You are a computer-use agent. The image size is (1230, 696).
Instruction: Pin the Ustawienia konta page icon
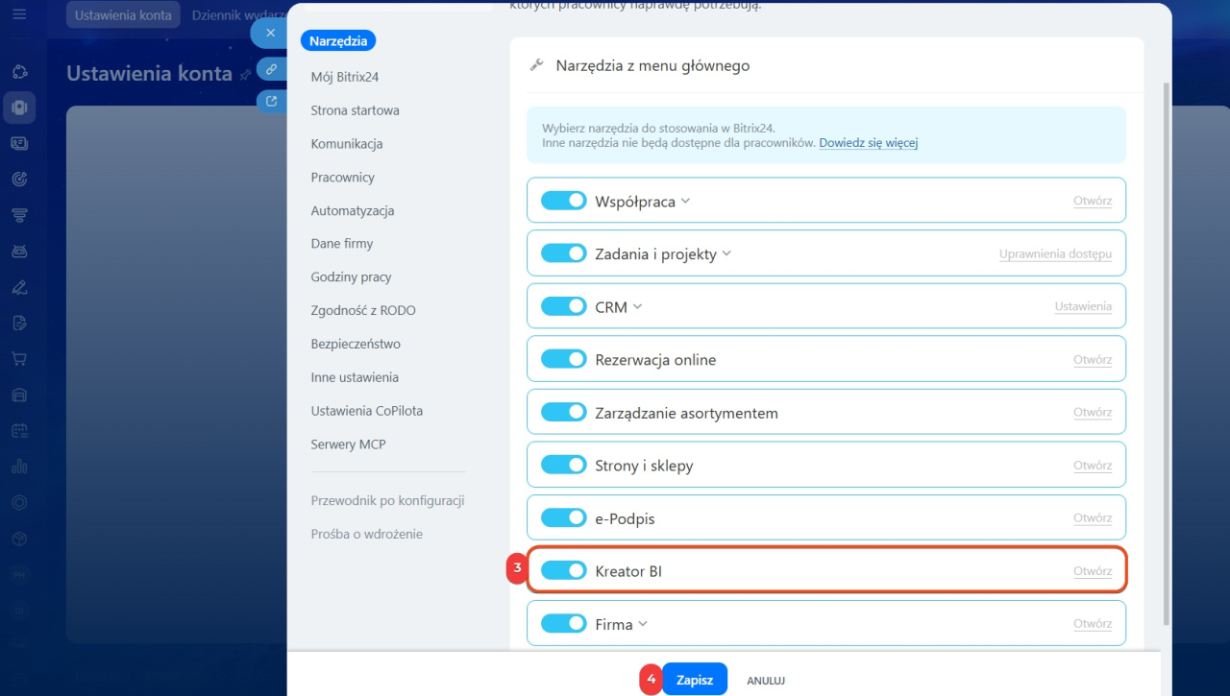tap(245, 74)
